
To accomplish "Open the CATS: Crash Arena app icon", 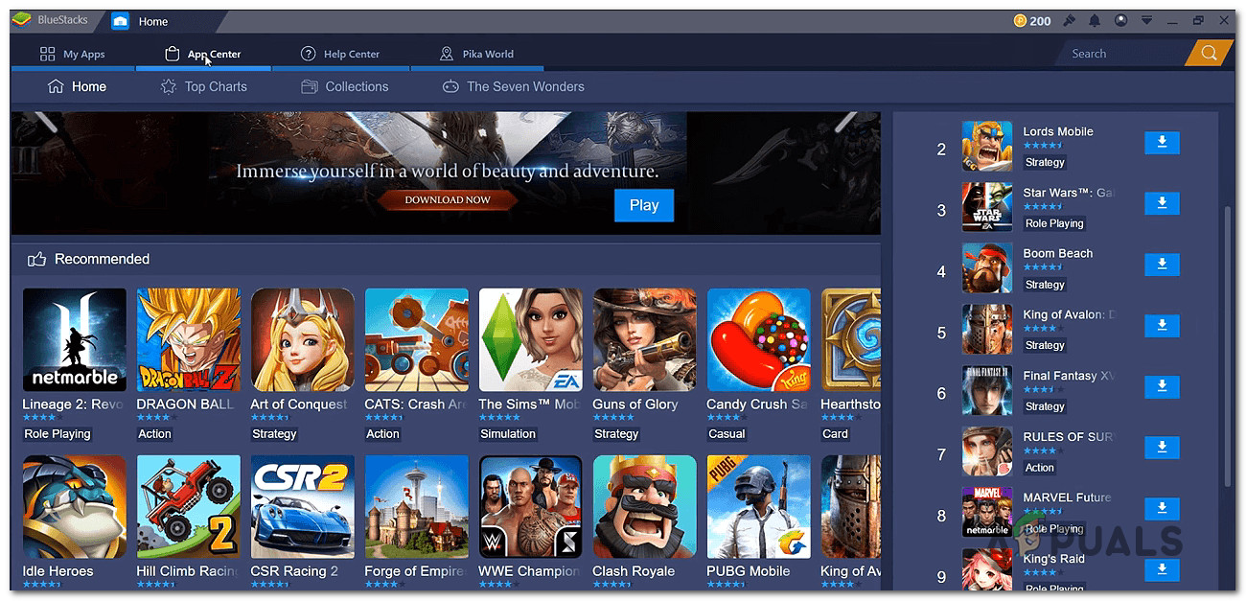I will (417, 340).
